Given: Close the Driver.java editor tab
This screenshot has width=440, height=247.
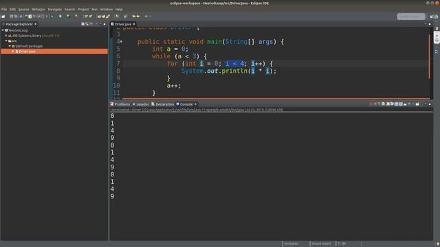Looking at the screenshot, I should [134, 24].
